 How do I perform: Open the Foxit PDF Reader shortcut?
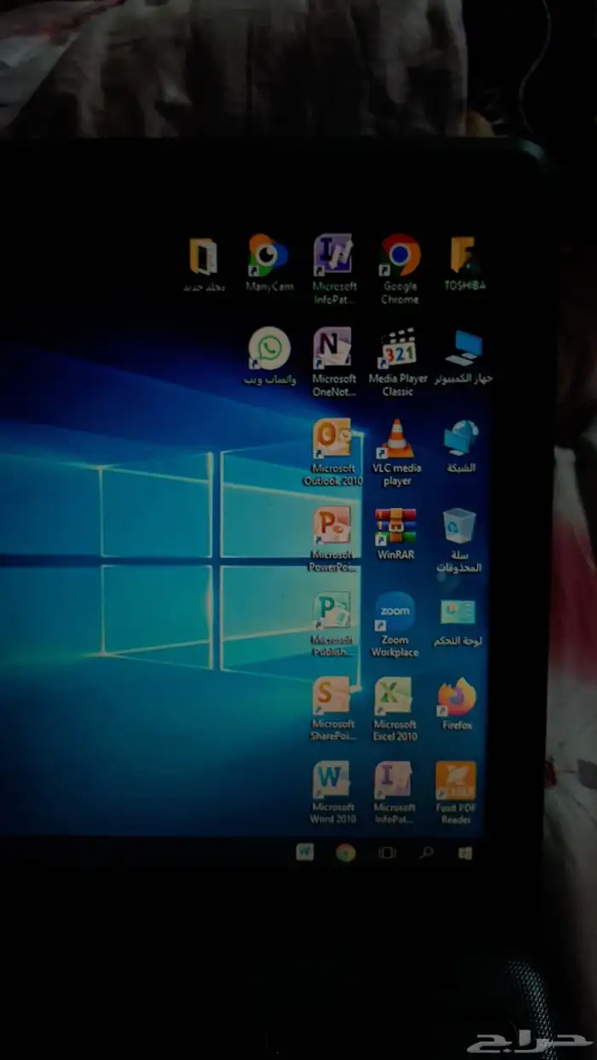pyautogui.click(x=456, y=781)
